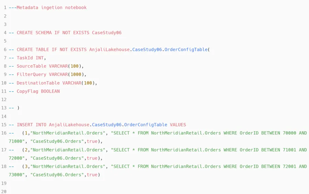Screen dimensions: 309x194
Task: Click the value 71001 on line 17
Action: point(289,150)
